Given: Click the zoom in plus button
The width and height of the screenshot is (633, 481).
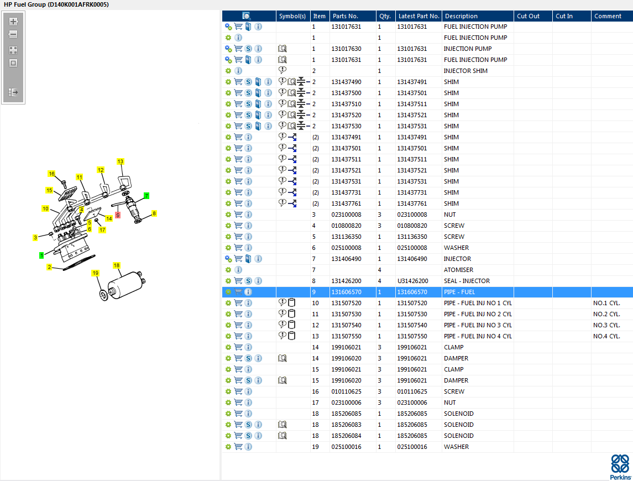Looking at the screenshot, I should click(13, 22).
